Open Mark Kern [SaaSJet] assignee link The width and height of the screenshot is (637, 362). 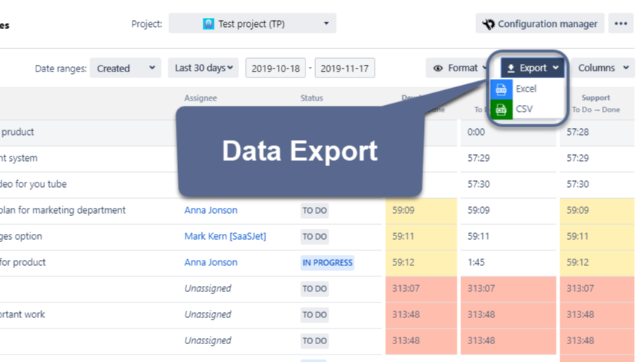click(225, 236)
